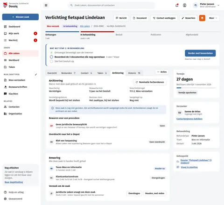The image size is (224, 205).
Task: Edit Mijn zaaktypen with pencil icon
Action: (36, 75)
